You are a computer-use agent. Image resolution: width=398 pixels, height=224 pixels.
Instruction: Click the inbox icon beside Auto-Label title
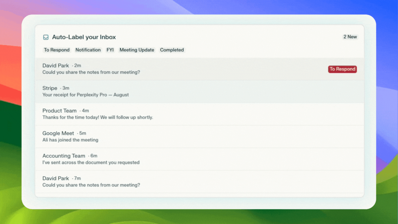click(46, 37)
